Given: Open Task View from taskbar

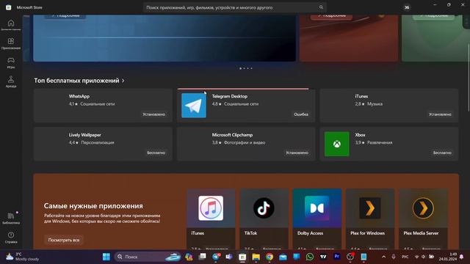Looking at the screenshot, I should 203,257.
